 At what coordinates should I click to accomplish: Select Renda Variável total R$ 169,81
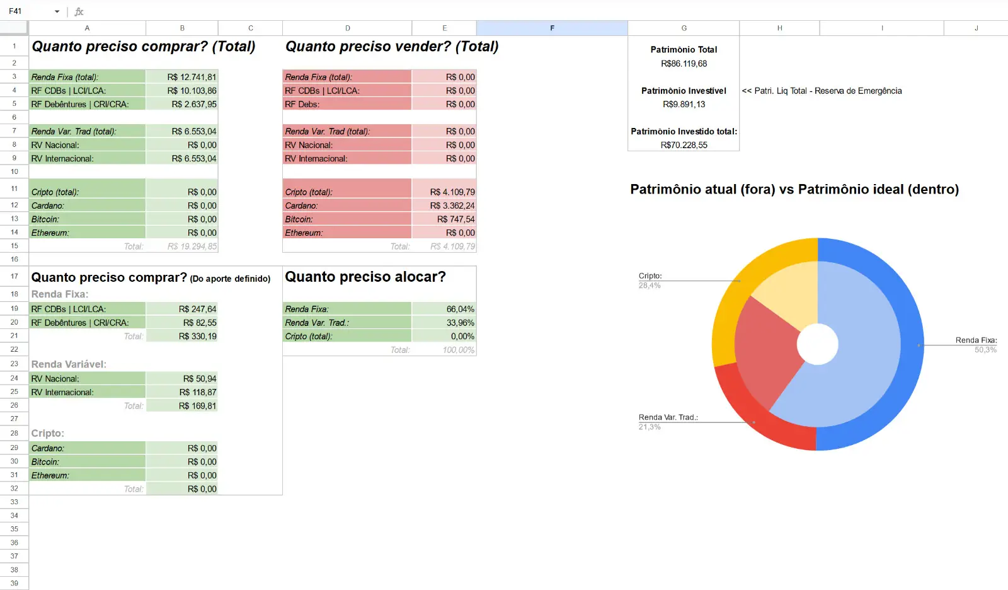[182, 406]
